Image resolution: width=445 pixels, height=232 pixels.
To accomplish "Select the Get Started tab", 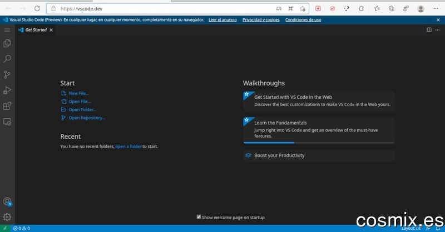I will (36, 30).
